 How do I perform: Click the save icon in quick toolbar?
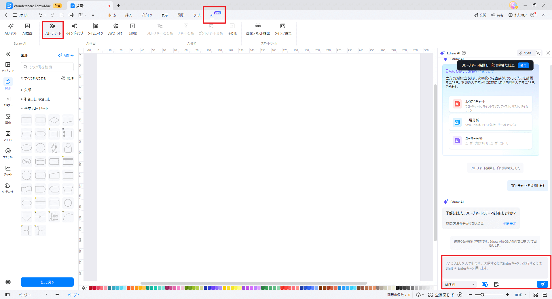point(62,15)
